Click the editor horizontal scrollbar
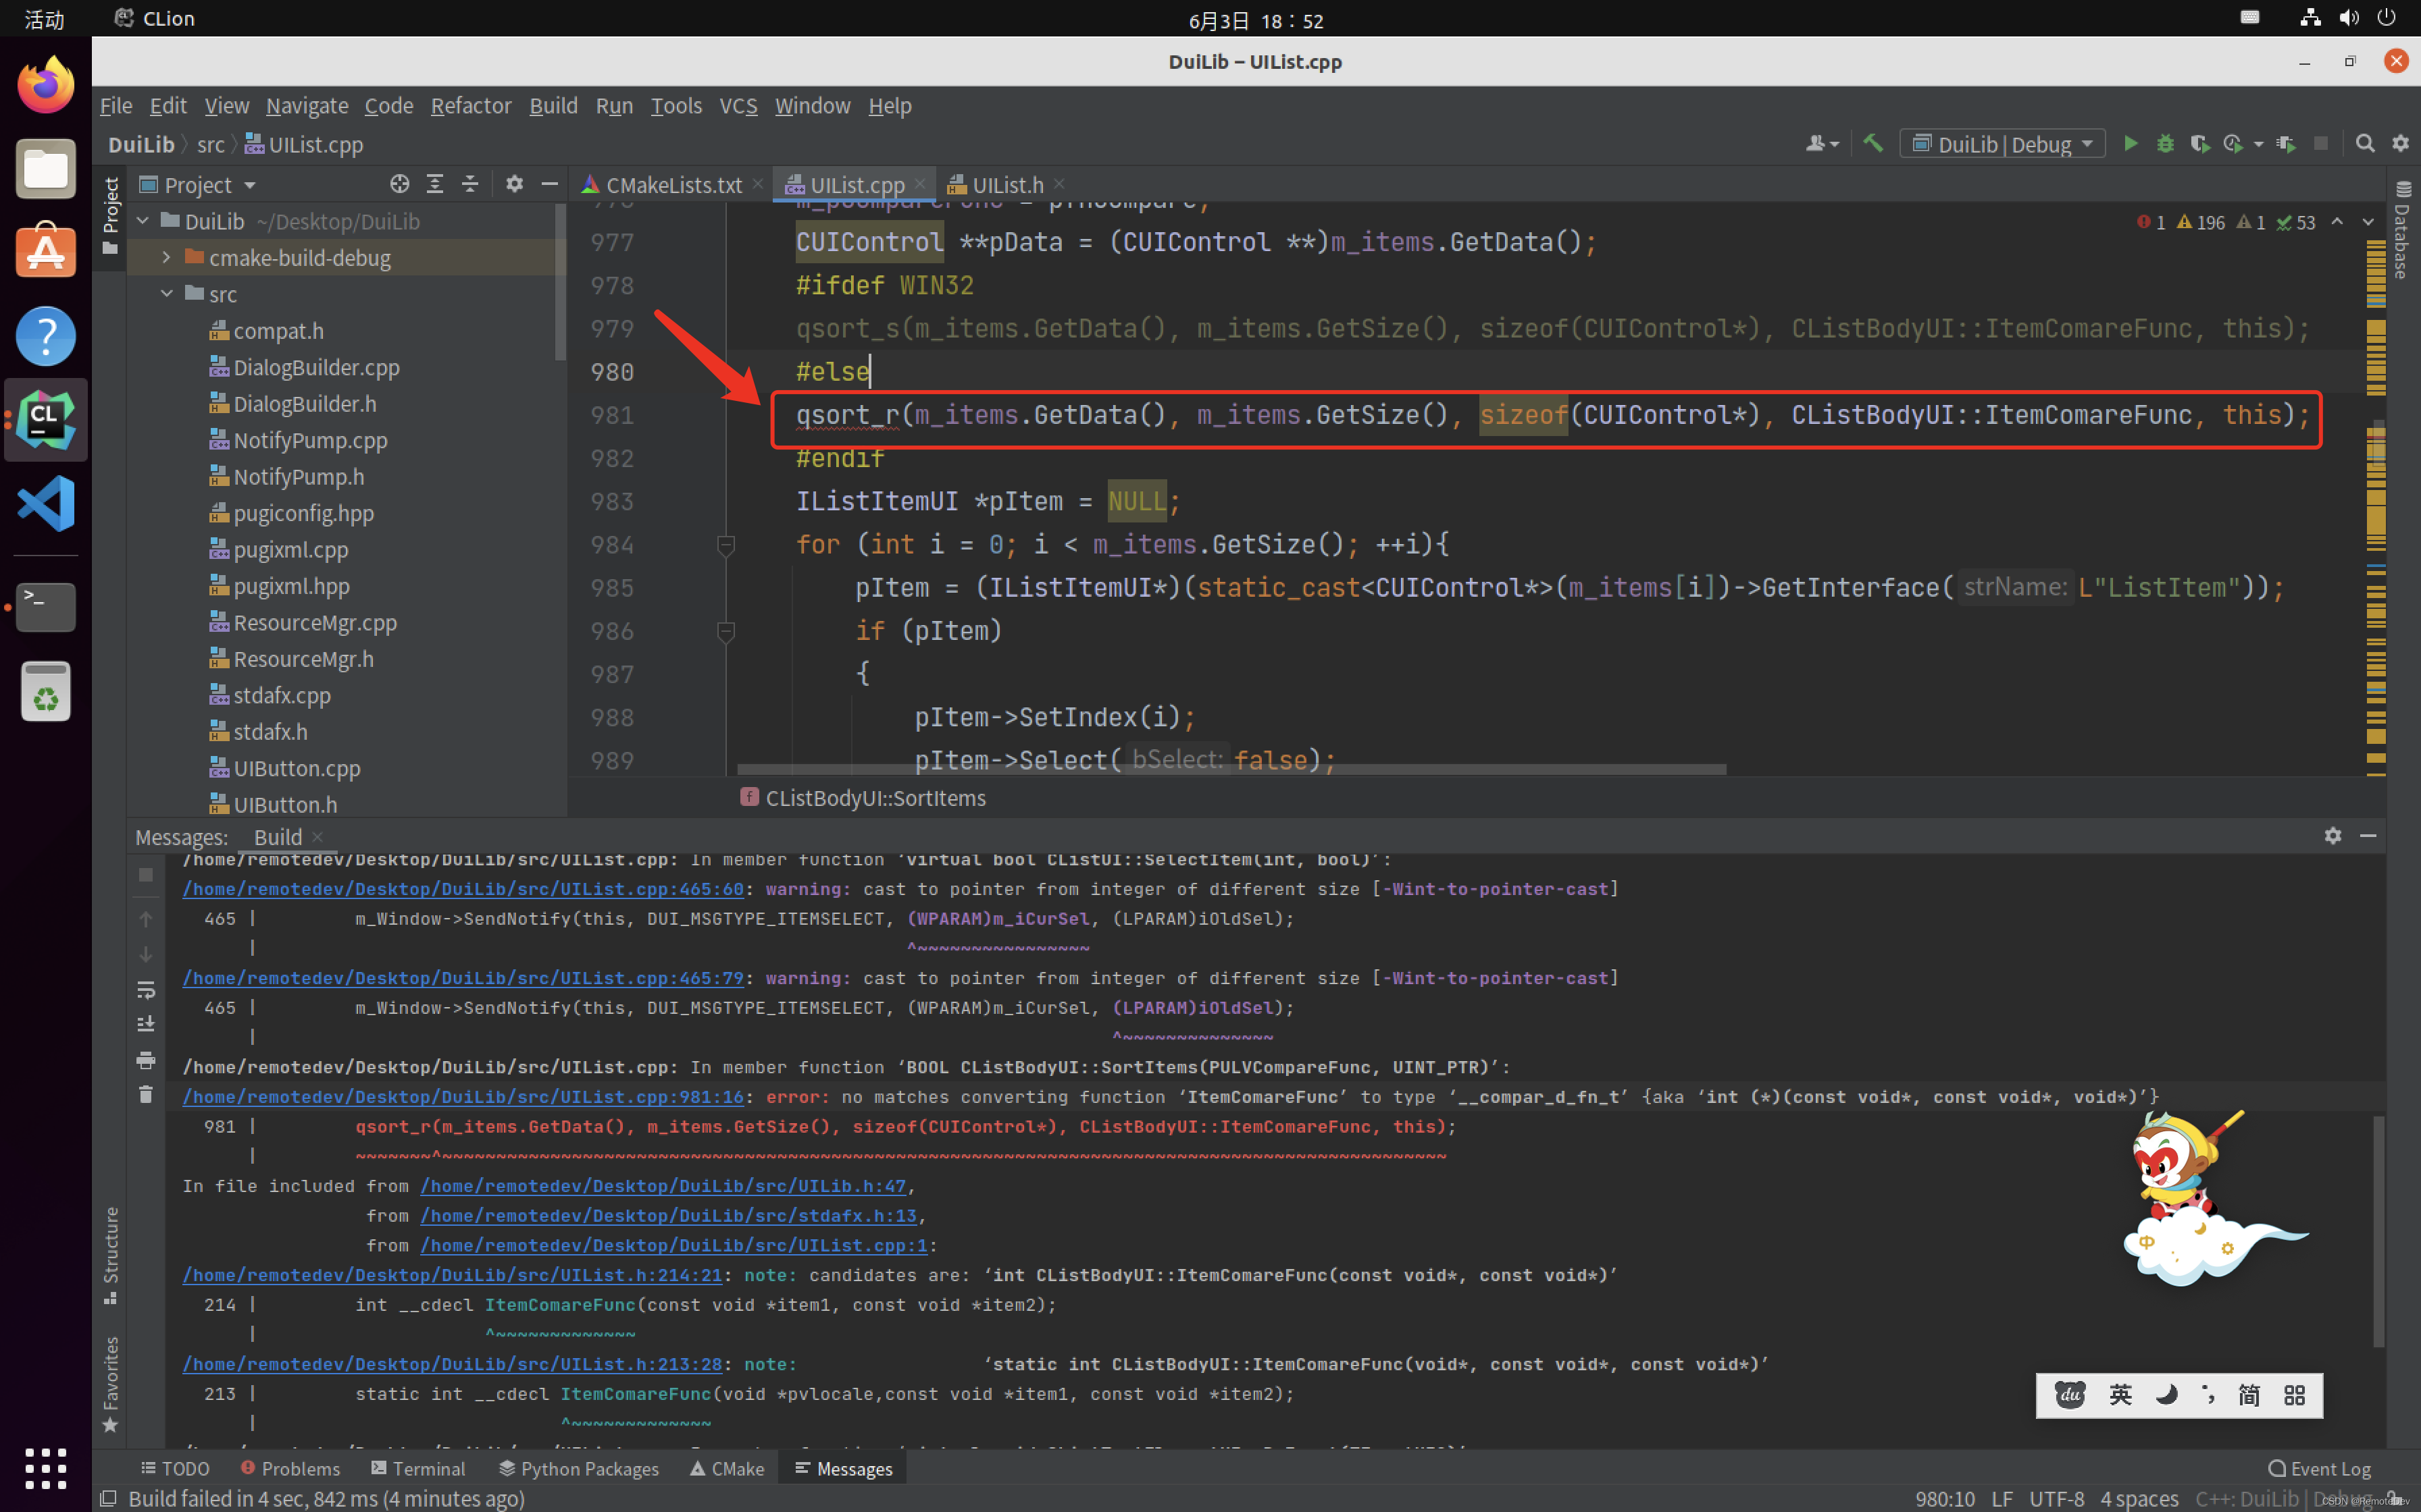Viewport: 2421px width, 1512px height. point(1231,769)
